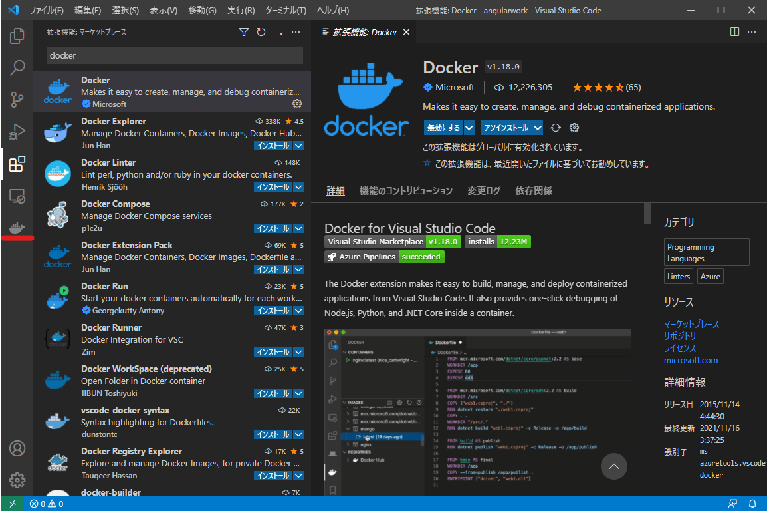Open install dropdown for Docker Linter
Image resolution: width=767 pixels, height=511 pixels.
tap(298, 187)
